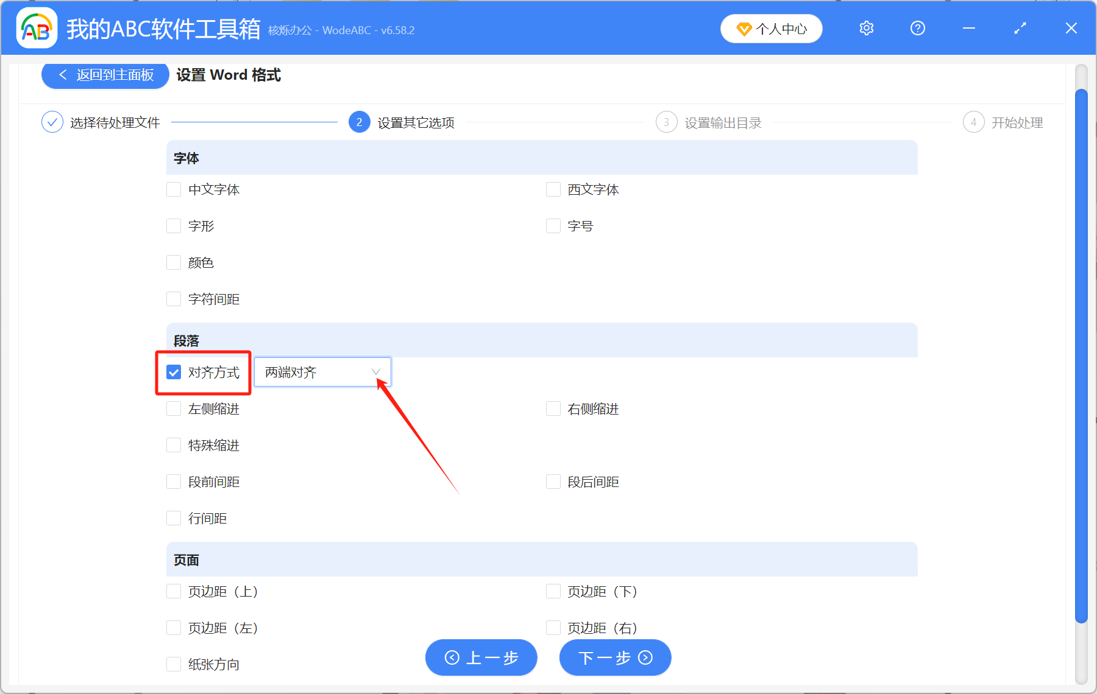Viewport: 1097px width, 694px height.
Task: Enable the 行间距 checkbox
Action: pos(174,518)
